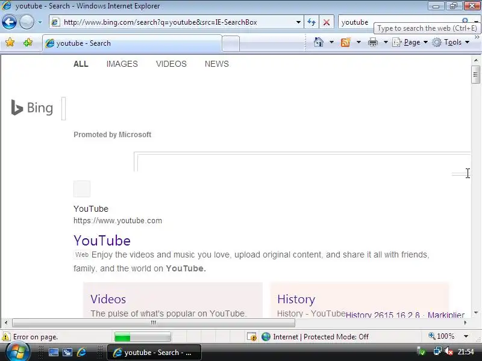Click the Print icon
The width and height of the screenshot is (482, 361).
(373, 42)
